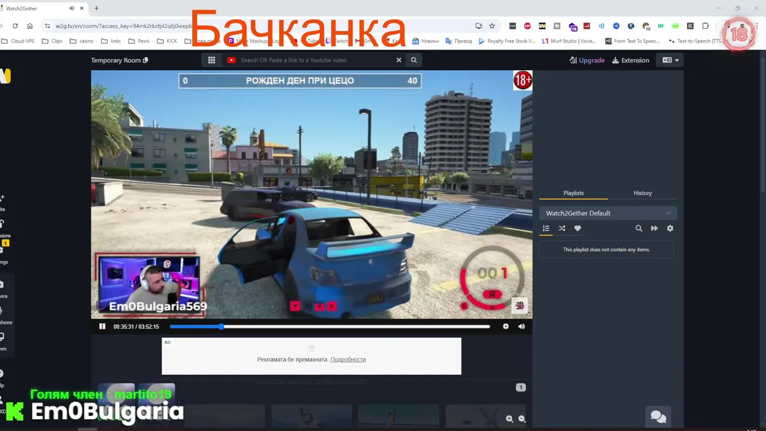The image size is (766, 431).
Task: Search within the playlist using magnifier icon
Action: 639,228
